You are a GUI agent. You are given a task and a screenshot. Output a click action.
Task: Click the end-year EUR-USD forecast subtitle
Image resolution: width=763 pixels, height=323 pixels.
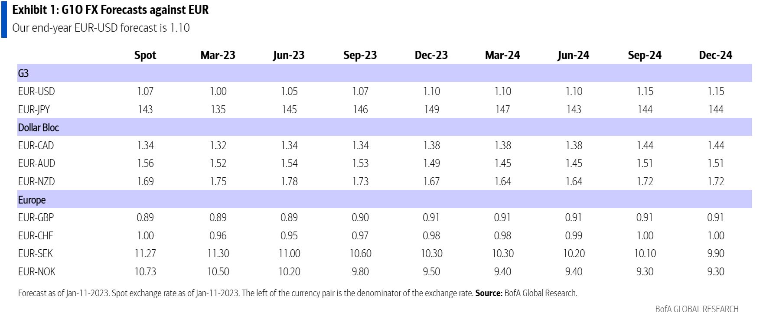101,28
